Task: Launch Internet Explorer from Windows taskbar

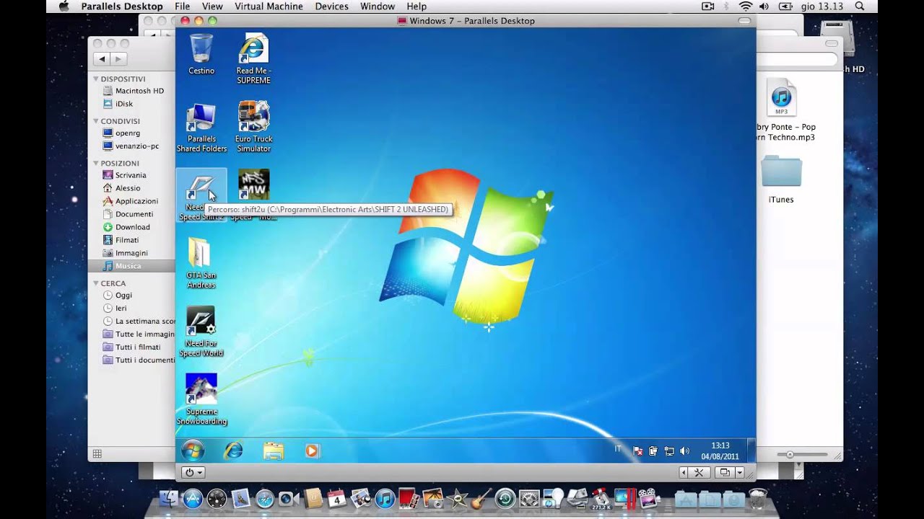Action: [233, 451]
